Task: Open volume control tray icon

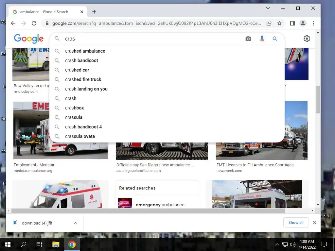Action: (x=293, y=244)
